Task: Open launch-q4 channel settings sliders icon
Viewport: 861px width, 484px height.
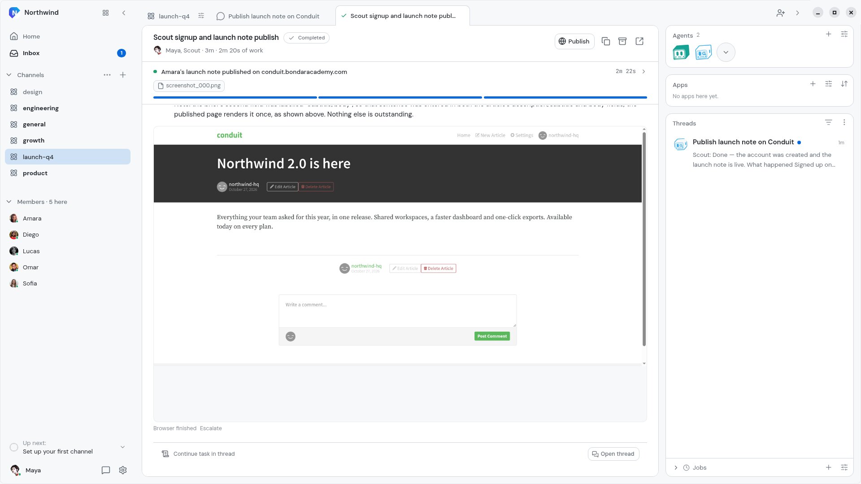Action: [201, 16]
